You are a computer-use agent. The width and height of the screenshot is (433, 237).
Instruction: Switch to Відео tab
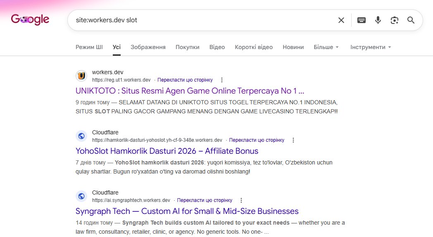tap(217, 47)
